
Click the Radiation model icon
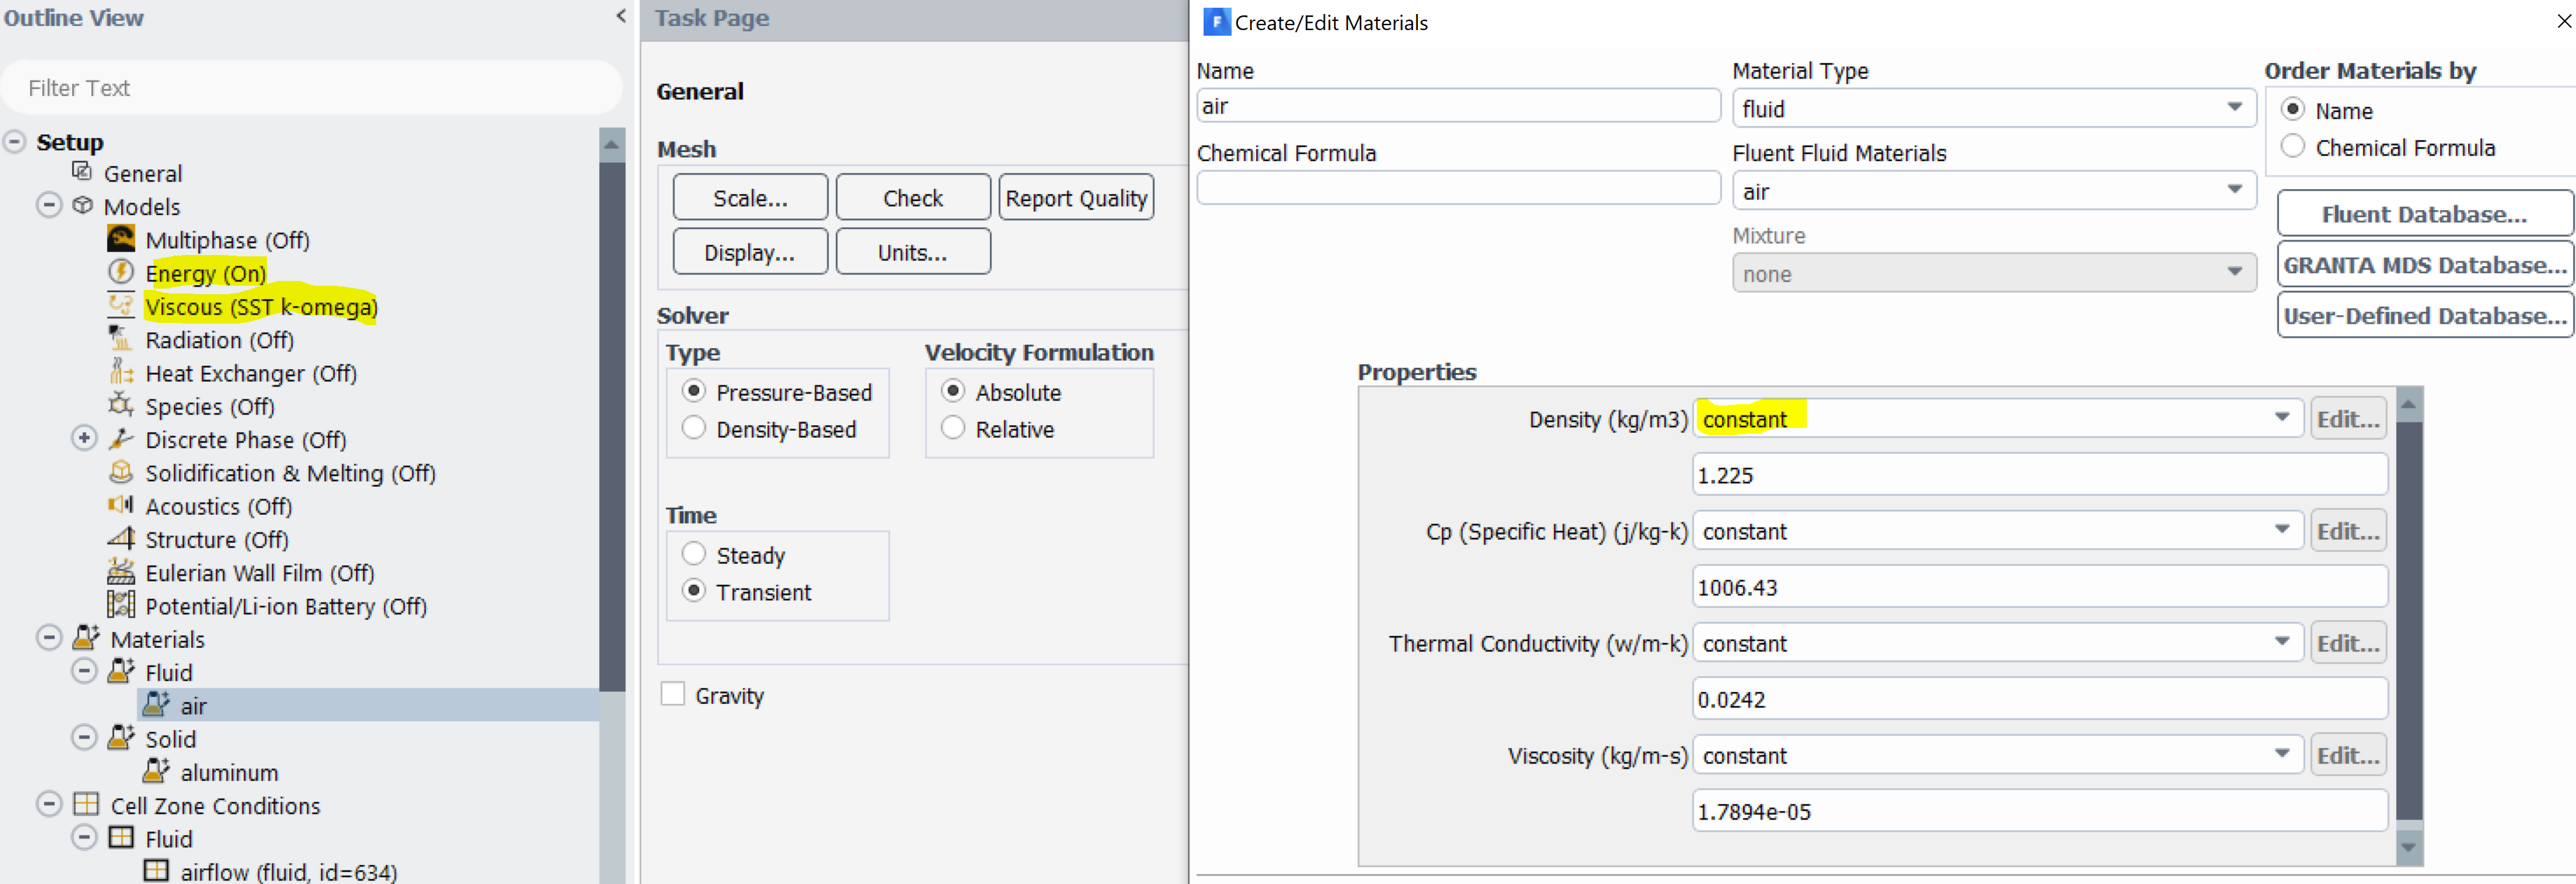121,338
